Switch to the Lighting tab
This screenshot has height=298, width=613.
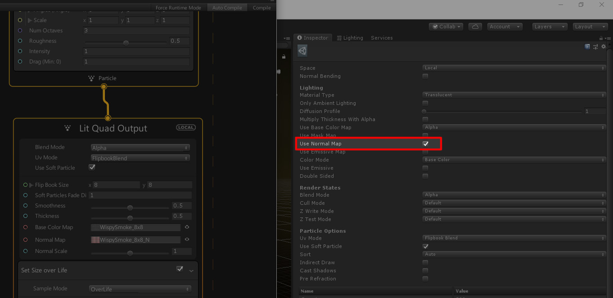coord(350,38)
